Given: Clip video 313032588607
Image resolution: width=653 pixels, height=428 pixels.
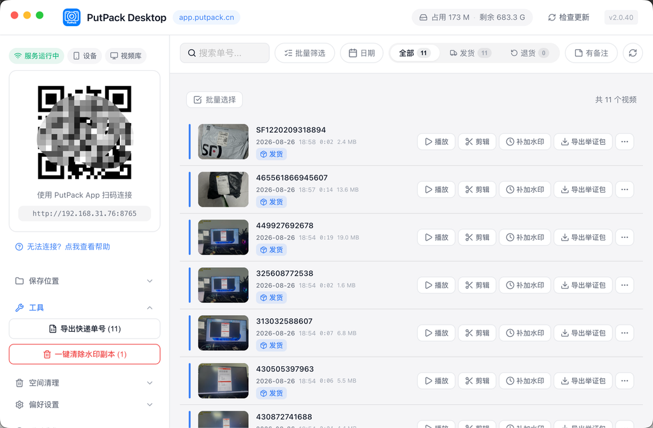Looking at the screenshot, I should click(x=477, y=333).
